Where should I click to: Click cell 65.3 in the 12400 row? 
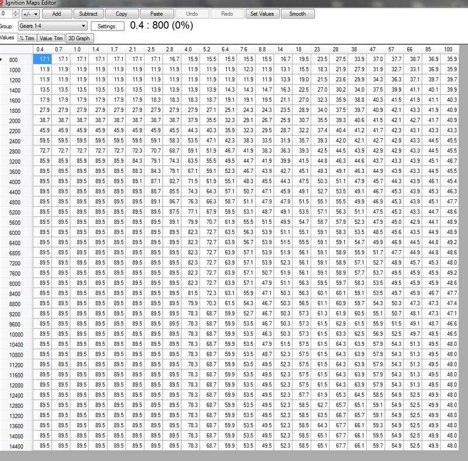pos(339,395)
